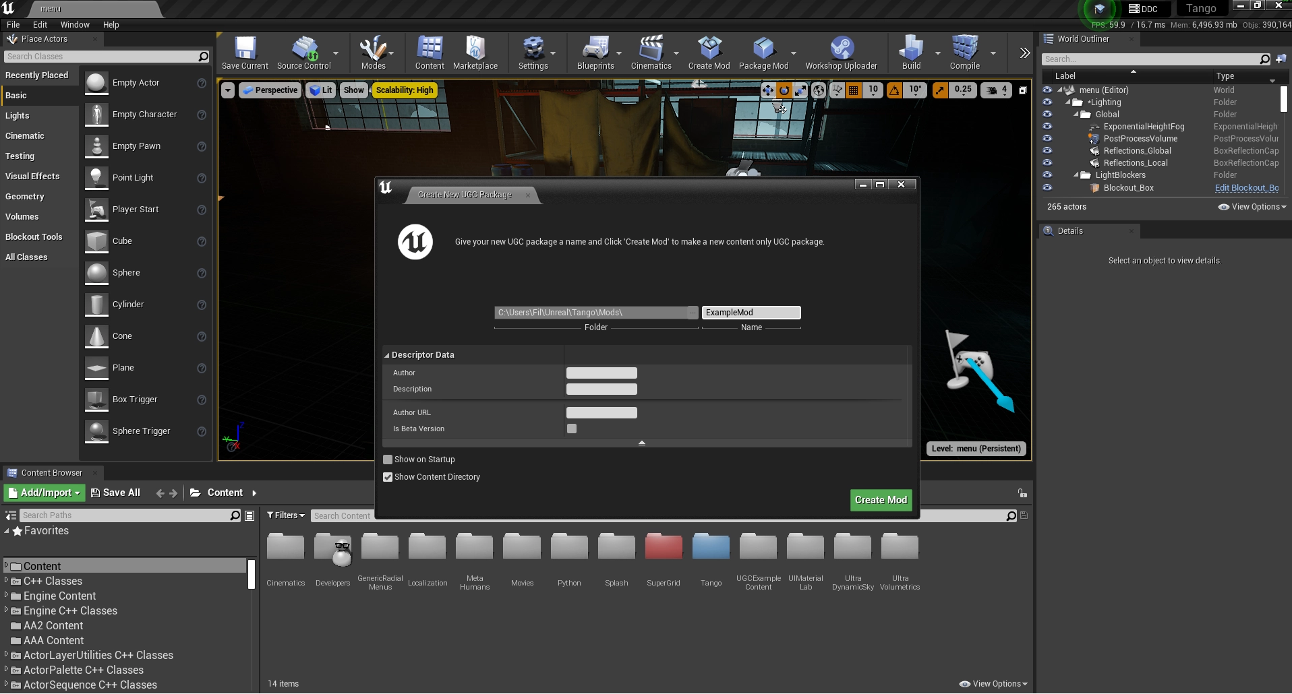This screenshot has width=1292, height=694.
Task: Click the Show viewport button
Action: [x=353, y=90]
